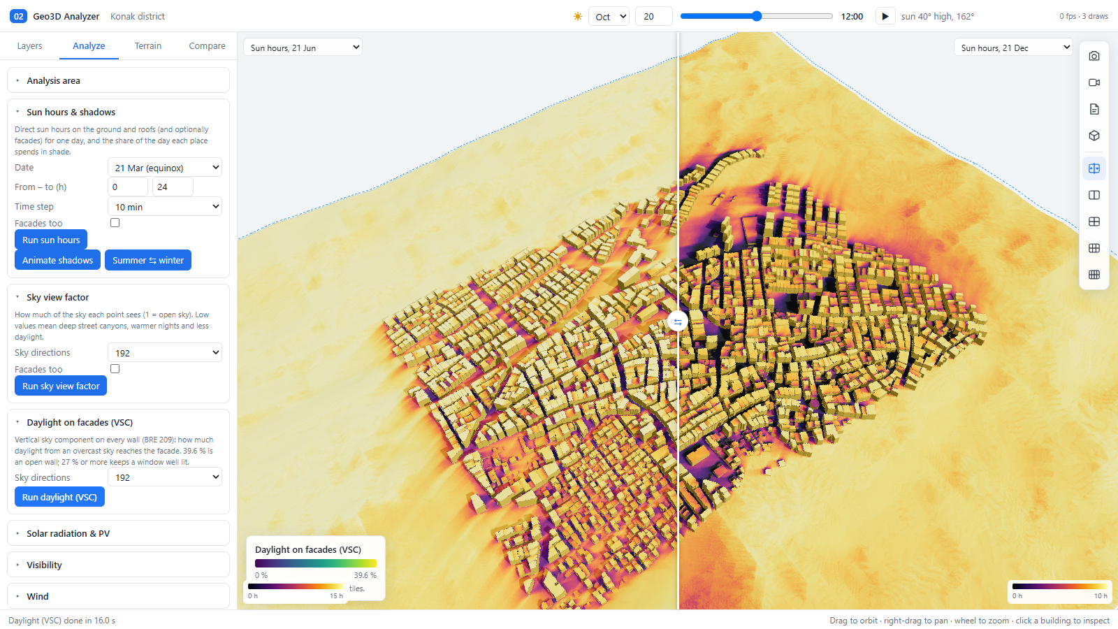Click the time of day slider
This screenshot has height=629, width=1118.
tap(757, 16)
